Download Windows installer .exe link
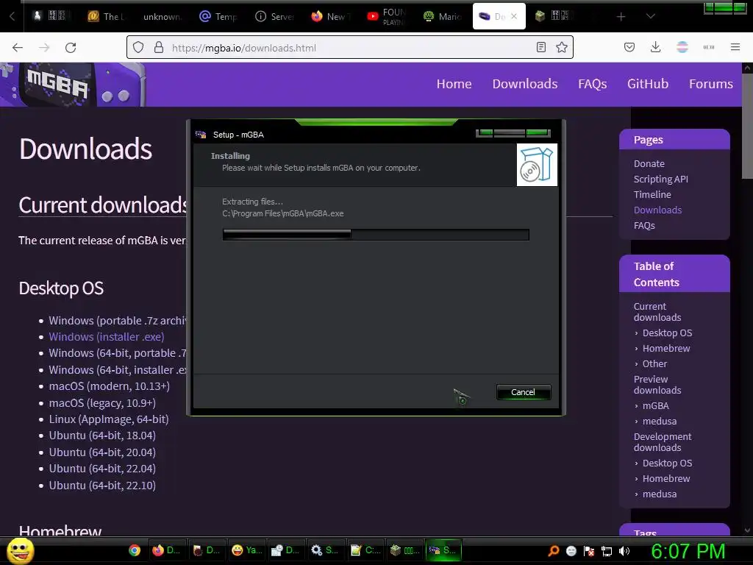Image resolution: width=753 pixels, height=565 pixels. point(106,337)
